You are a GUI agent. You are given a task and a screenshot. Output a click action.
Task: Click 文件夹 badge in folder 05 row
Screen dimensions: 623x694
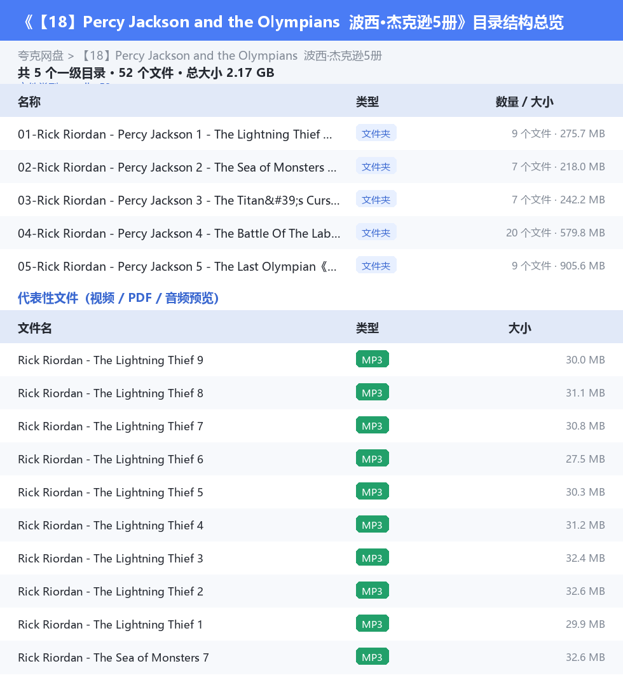pyautogui.click(x=376, y=266)
